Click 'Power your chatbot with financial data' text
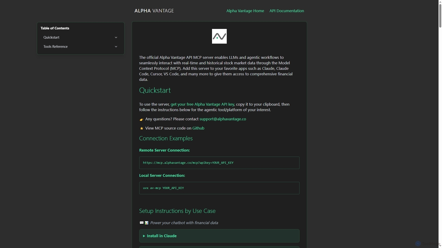The height and width of the screenshot is (248, 442). point(184,223)
